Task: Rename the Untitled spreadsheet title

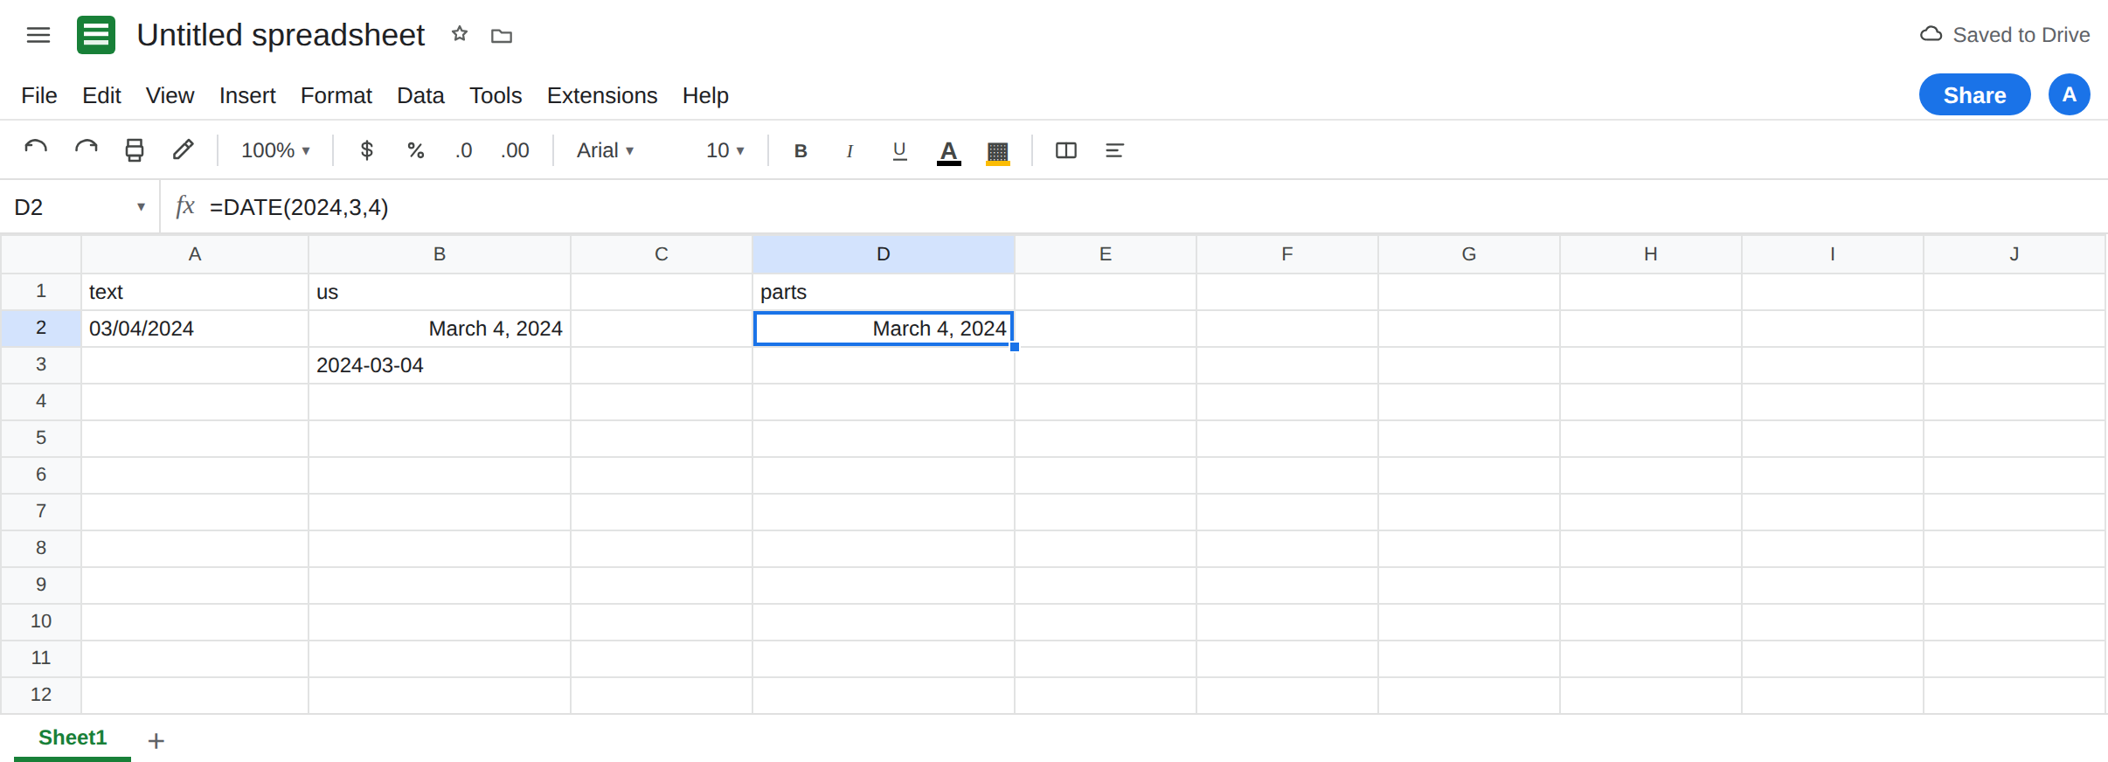Action: (281, 35)
